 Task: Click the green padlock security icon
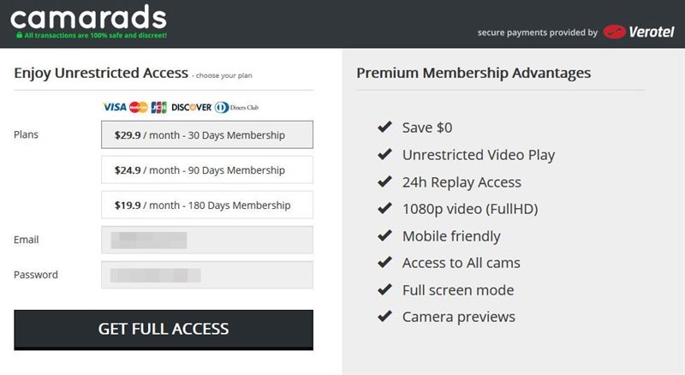[x=19, y=35]
